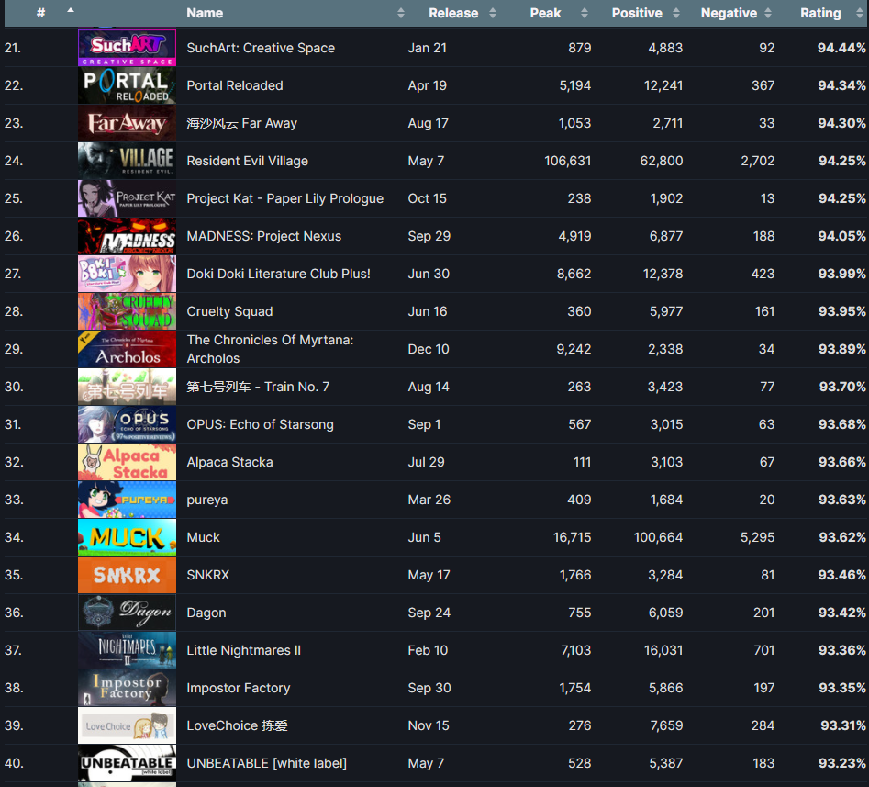This screenshot has width=869, height=787.
Task: Open the Dagon name link
Action: point(206,613)
